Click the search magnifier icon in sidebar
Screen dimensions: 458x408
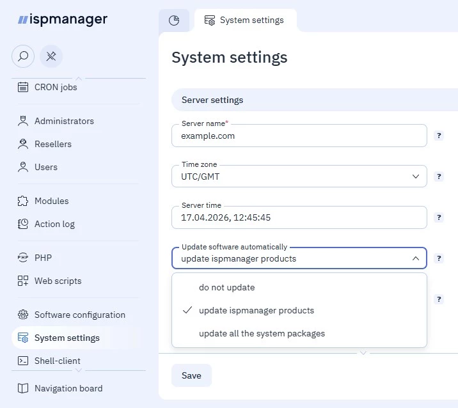click(23, 56)
